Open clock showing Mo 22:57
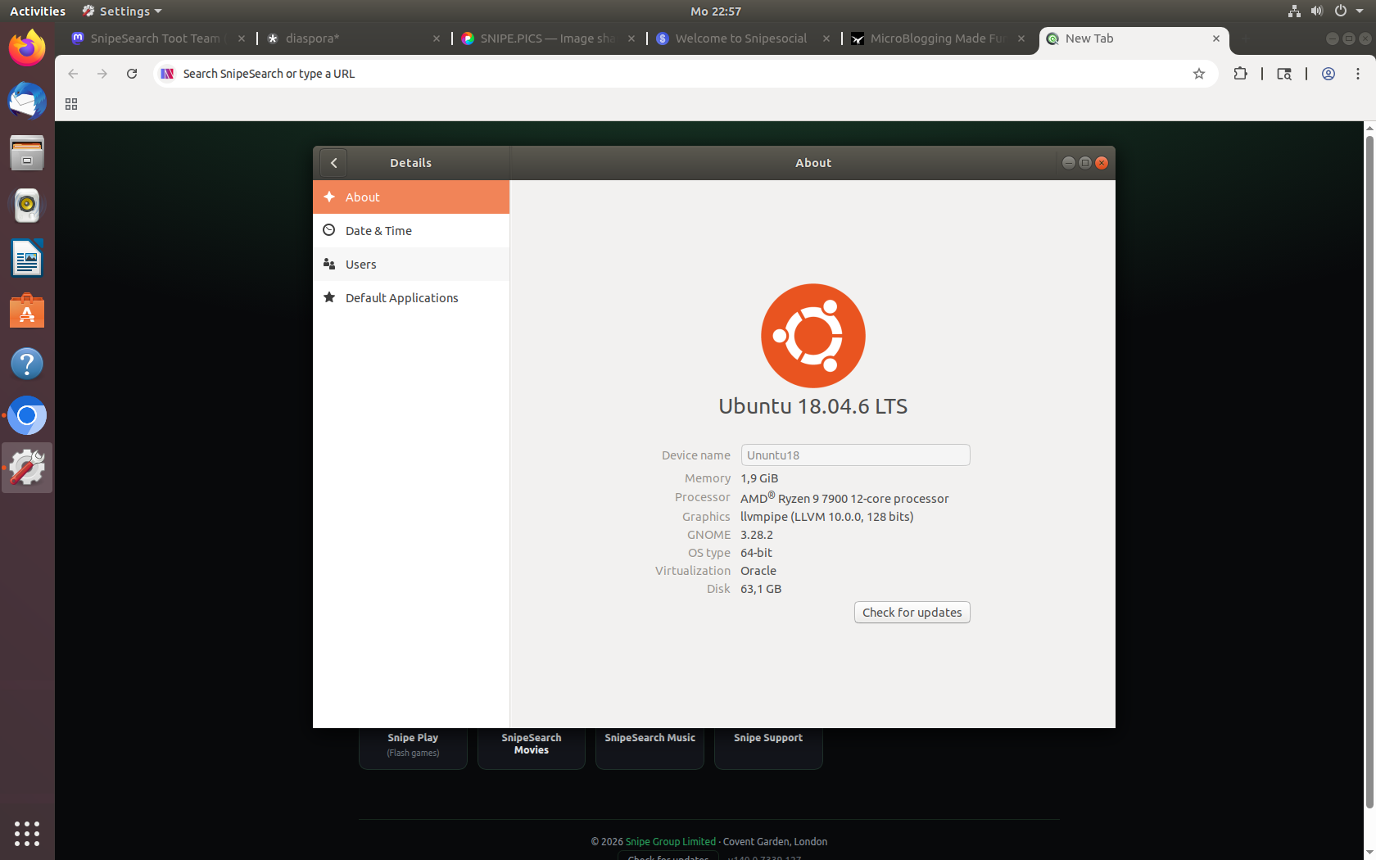Screen dimensions: 1376x860 [x=716, y=11]
